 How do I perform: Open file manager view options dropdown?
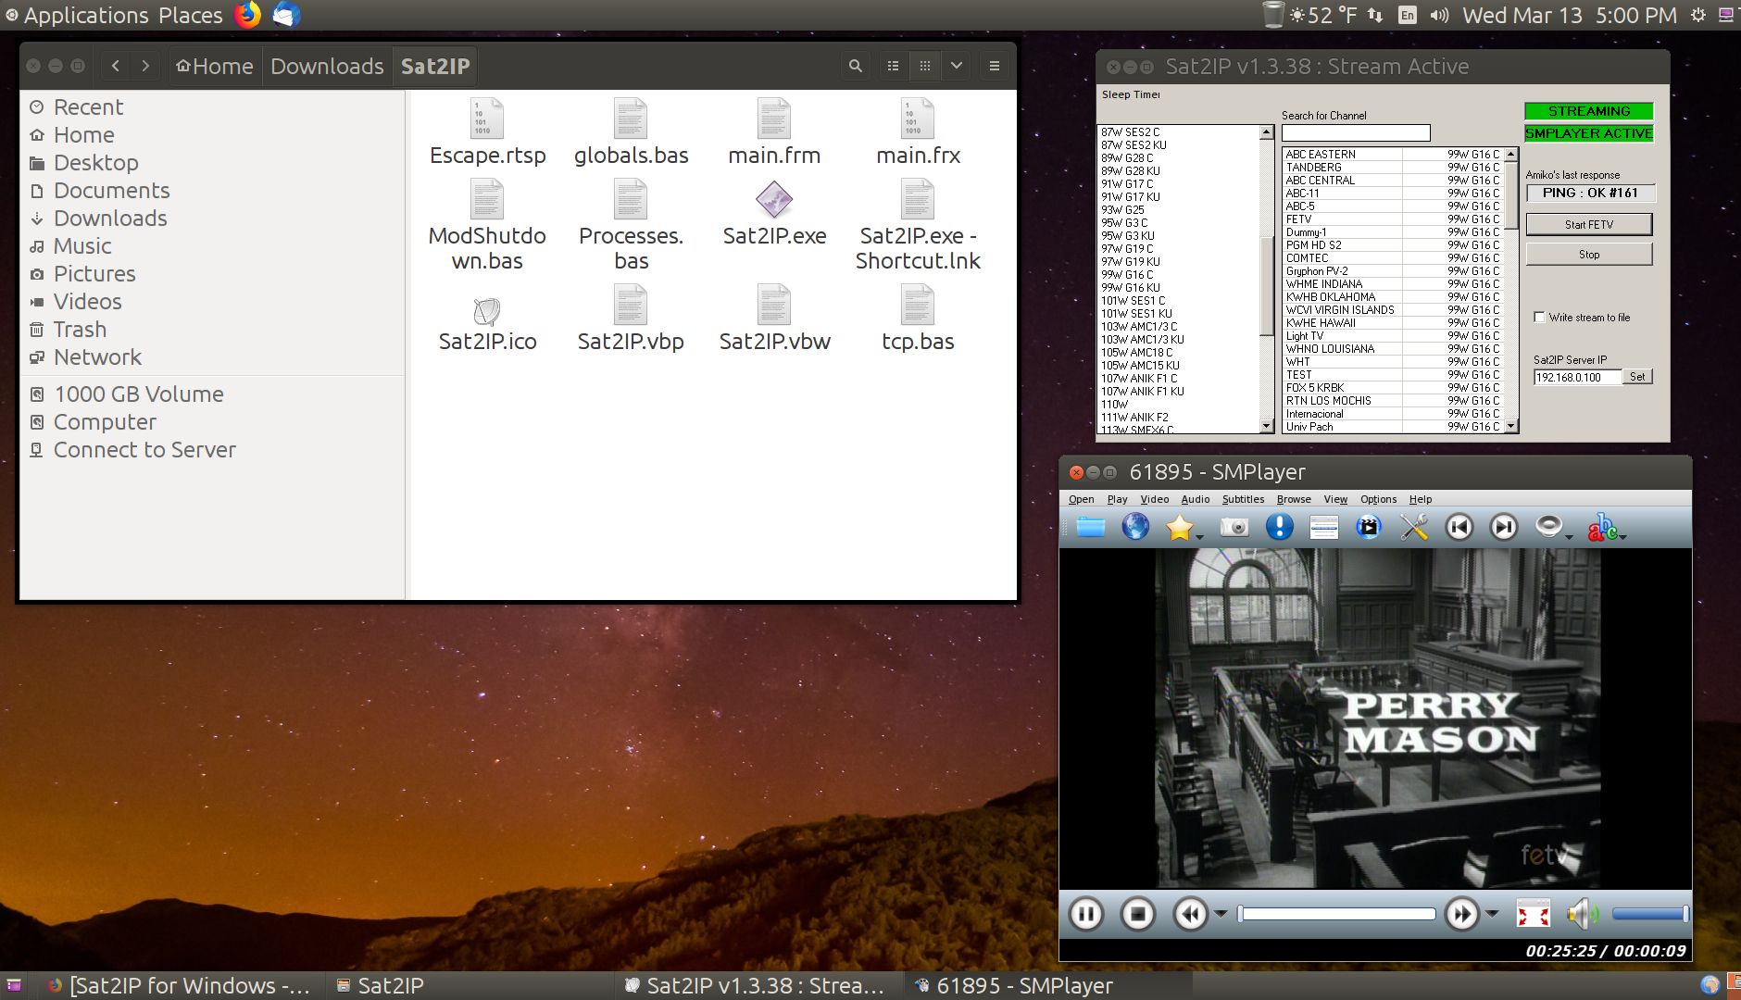pyautogui.click(x=957, y=66)
